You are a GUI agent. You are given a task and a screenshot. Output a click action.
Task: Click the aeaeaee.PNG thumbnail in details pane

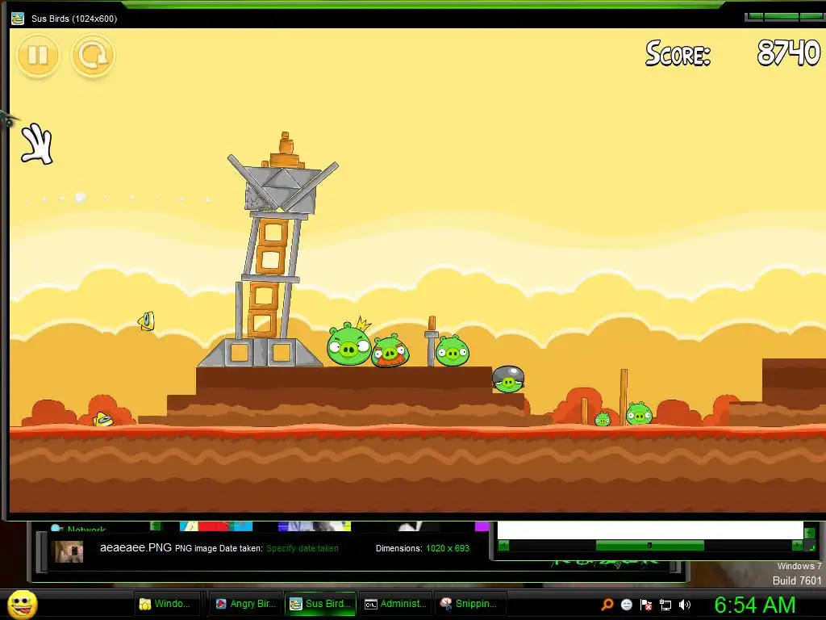pyautogui.click(x=69, y=551)
